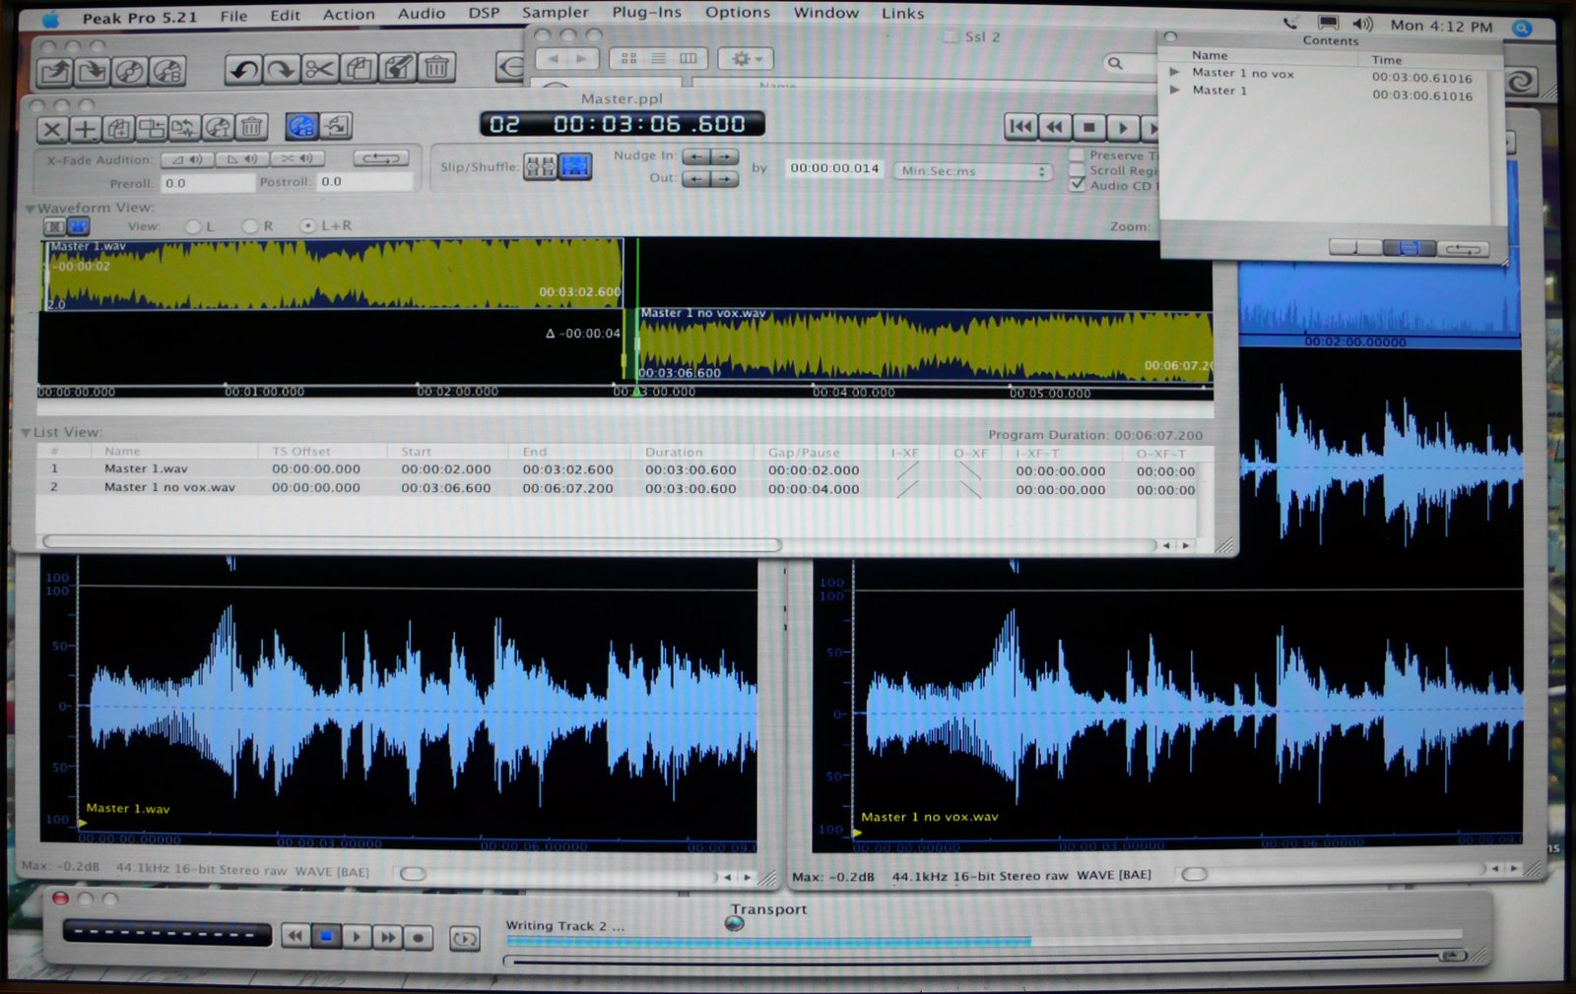Select the R channel view radio button
The width and height of the screenshot is (1576, 994).
pyautogui.click(x=250, y=226)
